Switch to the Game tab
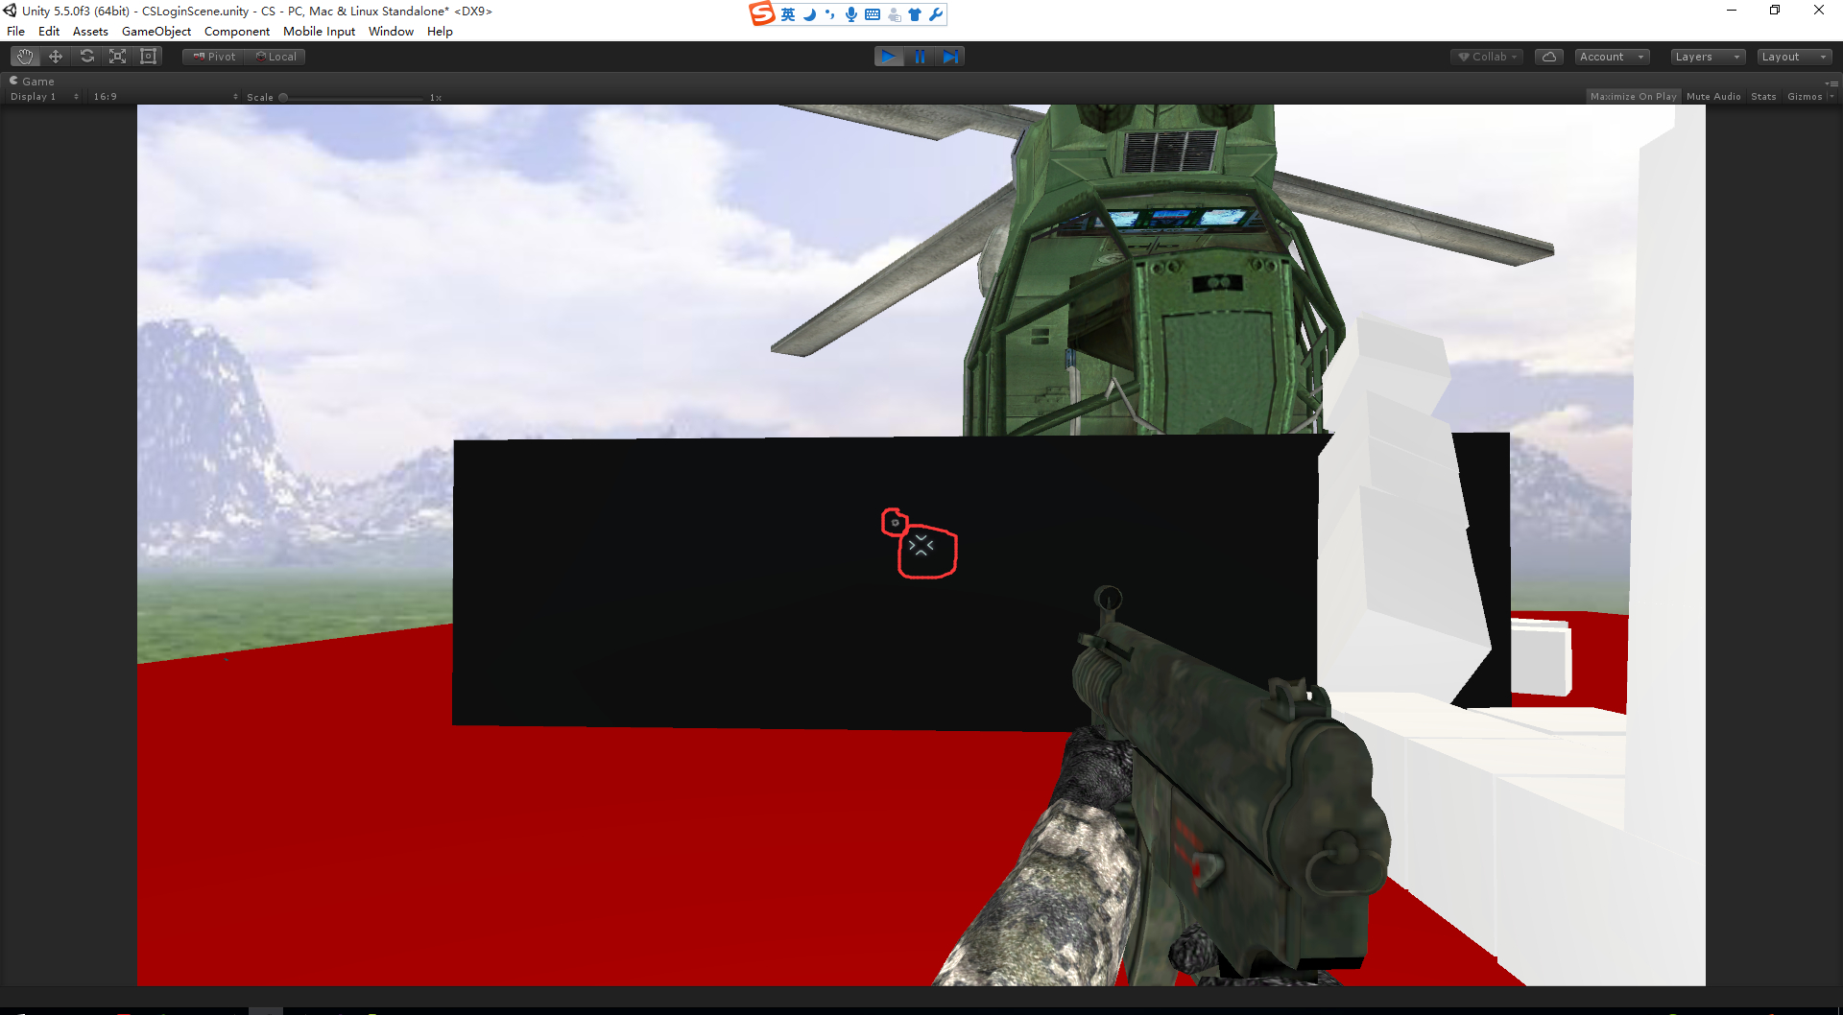Image resolution: width=1843 pixels, height=1015 pixels. pos(33,82)
